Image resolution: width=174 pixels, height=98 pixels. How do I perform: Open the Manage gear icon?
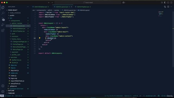3,91
